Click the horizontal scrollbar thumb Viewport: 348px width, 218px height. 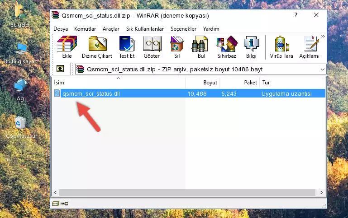click(x=187, y=193)
